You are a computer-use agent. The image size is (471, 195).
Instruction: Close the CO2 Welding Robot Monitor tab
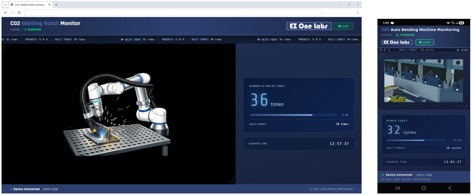click(49, 5)
